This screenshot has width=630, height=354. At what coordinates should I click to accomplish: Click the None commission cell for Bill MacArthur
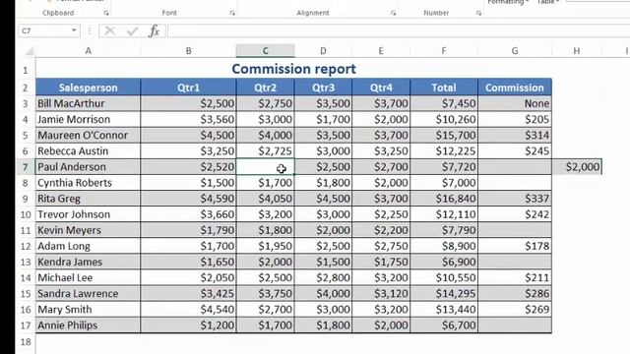[515, 103]
